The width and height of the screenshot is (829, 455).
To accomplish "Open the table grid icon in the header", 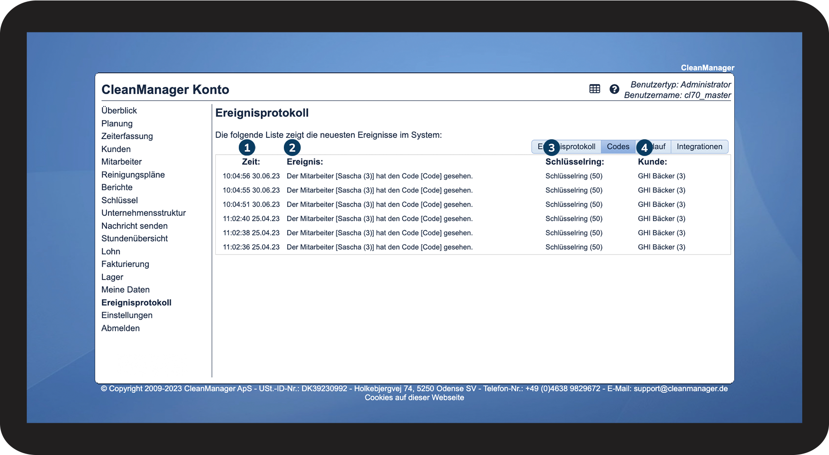I will click(x=594, y=89).
